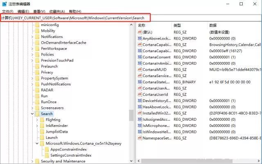Open the 文件(F) menu
The height and width of the screenshot is (164, 262).
point(8,11)
